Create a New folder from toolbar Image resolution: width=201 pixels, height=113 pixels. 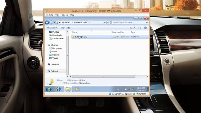pos(66,28)
